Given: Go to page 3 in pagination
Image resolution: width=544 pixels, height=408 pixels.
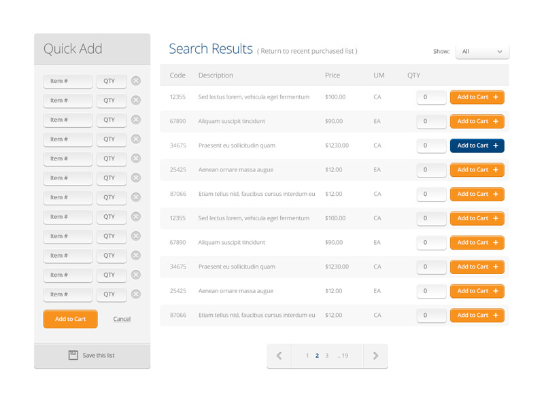Looking at the screenshot, I should (327, 355).
